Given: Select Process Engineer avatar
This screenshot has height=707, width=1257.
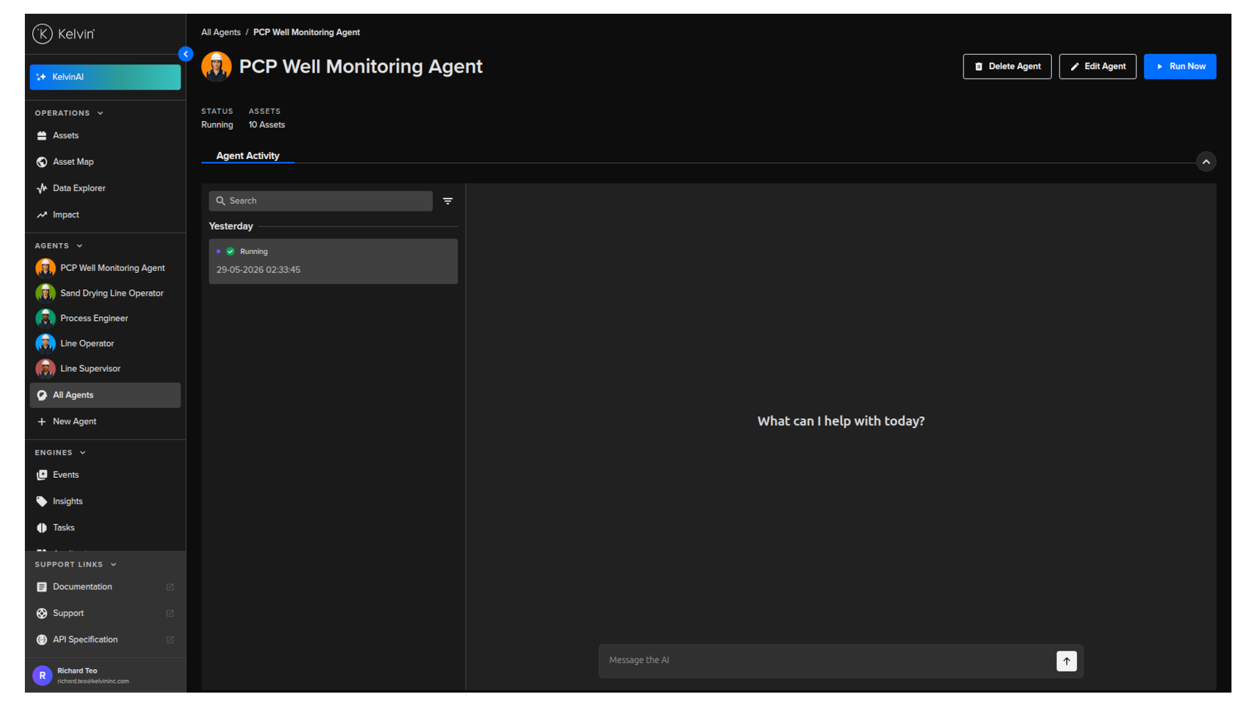Looking at the screenshot, I should click(x=45, y=319).
